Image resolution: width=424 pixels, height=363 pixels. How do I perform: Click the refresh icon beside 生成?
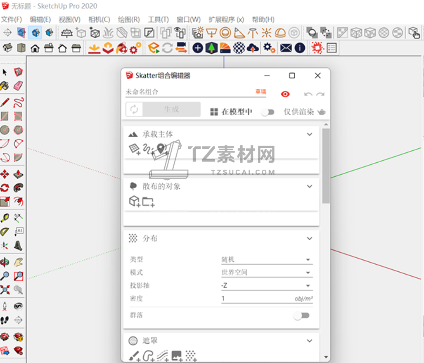134,109
